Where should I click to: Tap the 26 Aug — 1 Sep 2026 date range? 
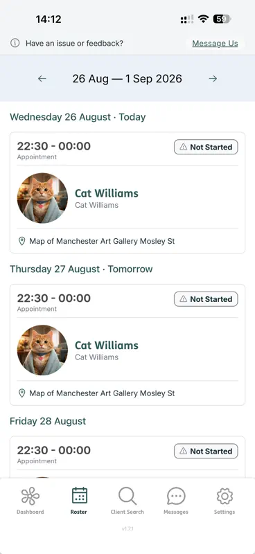click(x=127, y=78)
